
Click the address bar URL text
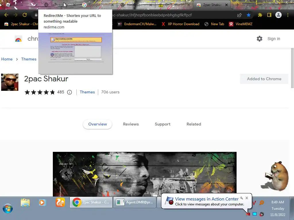[152, 15]
